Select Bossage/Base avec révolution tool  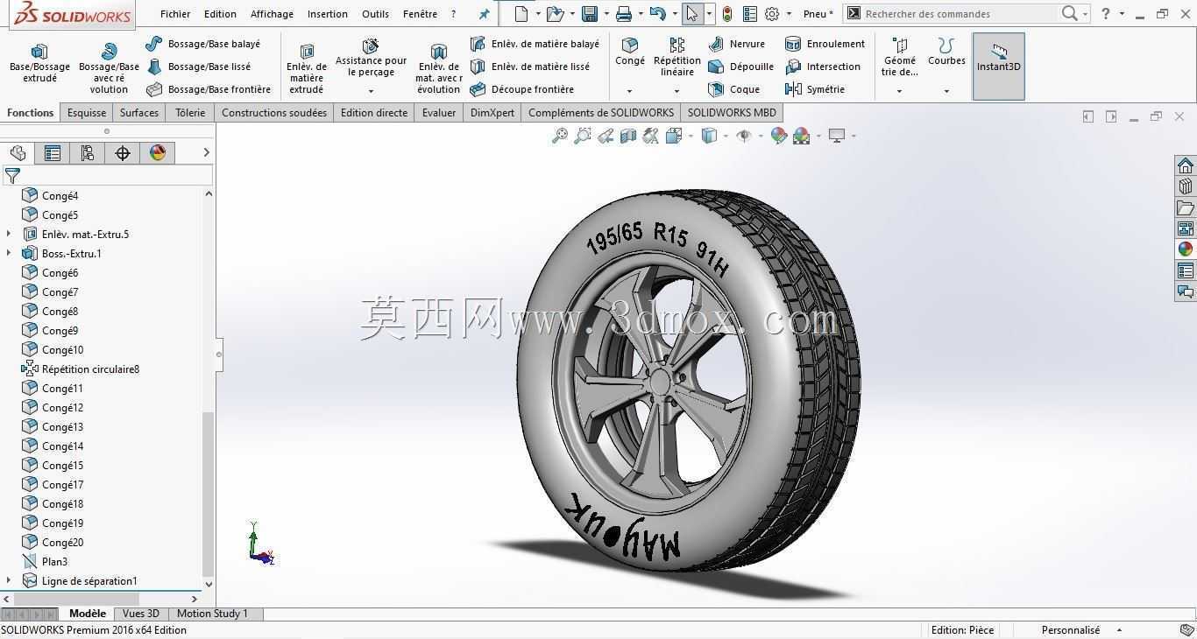point(109,67)
